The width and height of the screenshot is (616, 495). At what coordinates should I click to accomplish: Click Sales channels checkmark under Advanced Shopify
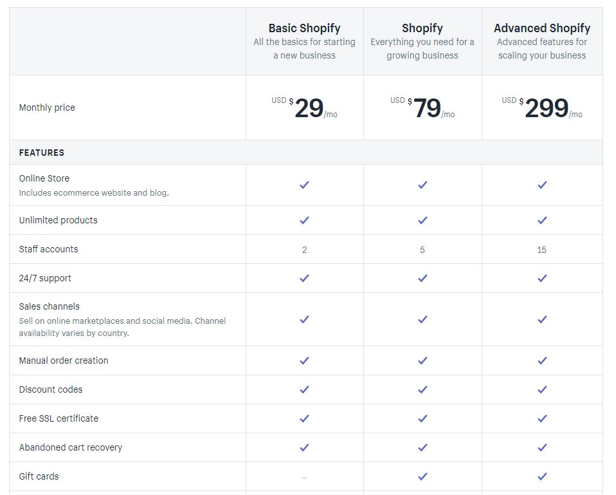(x=542, y=319)
